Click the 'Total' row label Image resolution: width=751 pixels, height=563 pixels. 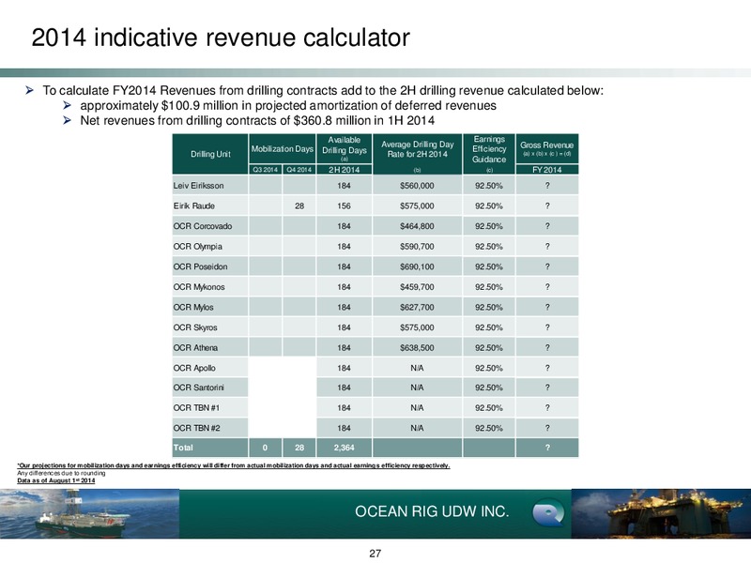click(183, 448)
